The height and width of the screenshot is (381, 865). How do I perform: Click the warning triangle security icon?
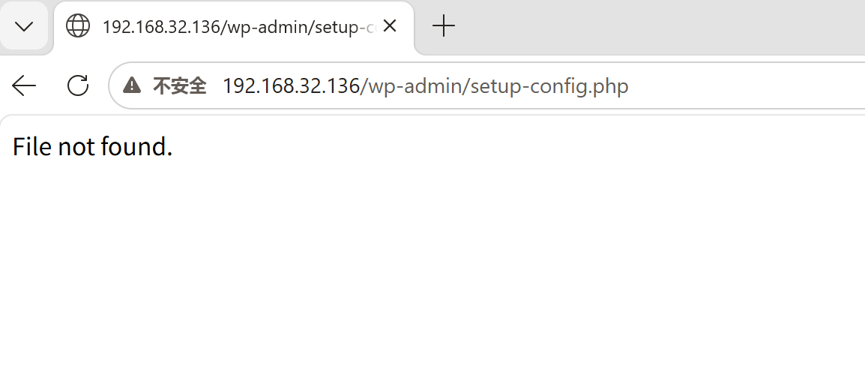point(132,85)
